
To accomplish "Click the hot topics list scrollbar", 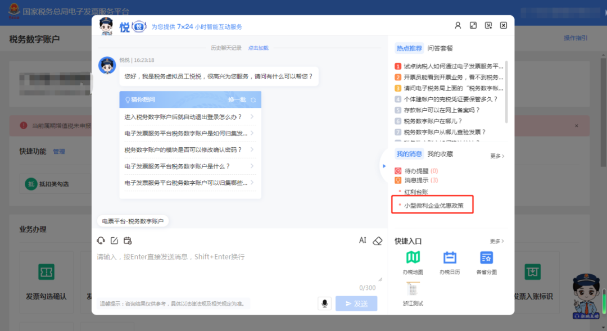I will tap(506, 92).
